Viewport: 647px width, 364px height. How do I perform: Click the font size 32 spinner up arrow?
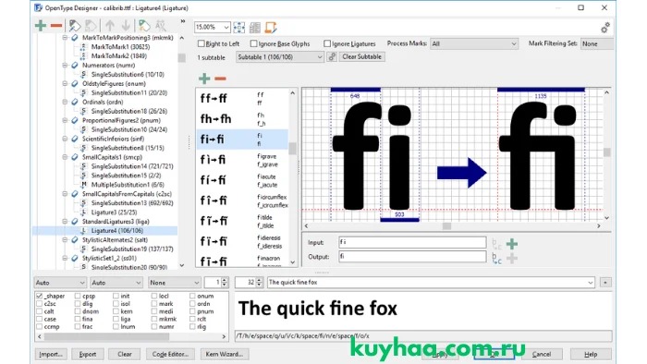click(259, 280)
